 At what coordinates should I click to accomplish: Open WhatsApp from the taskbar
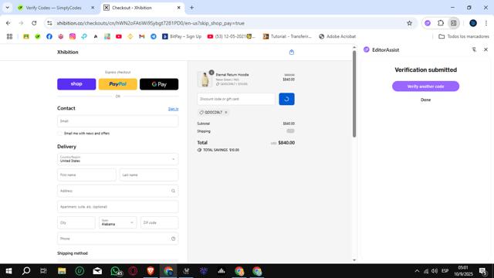pos(115,271)
